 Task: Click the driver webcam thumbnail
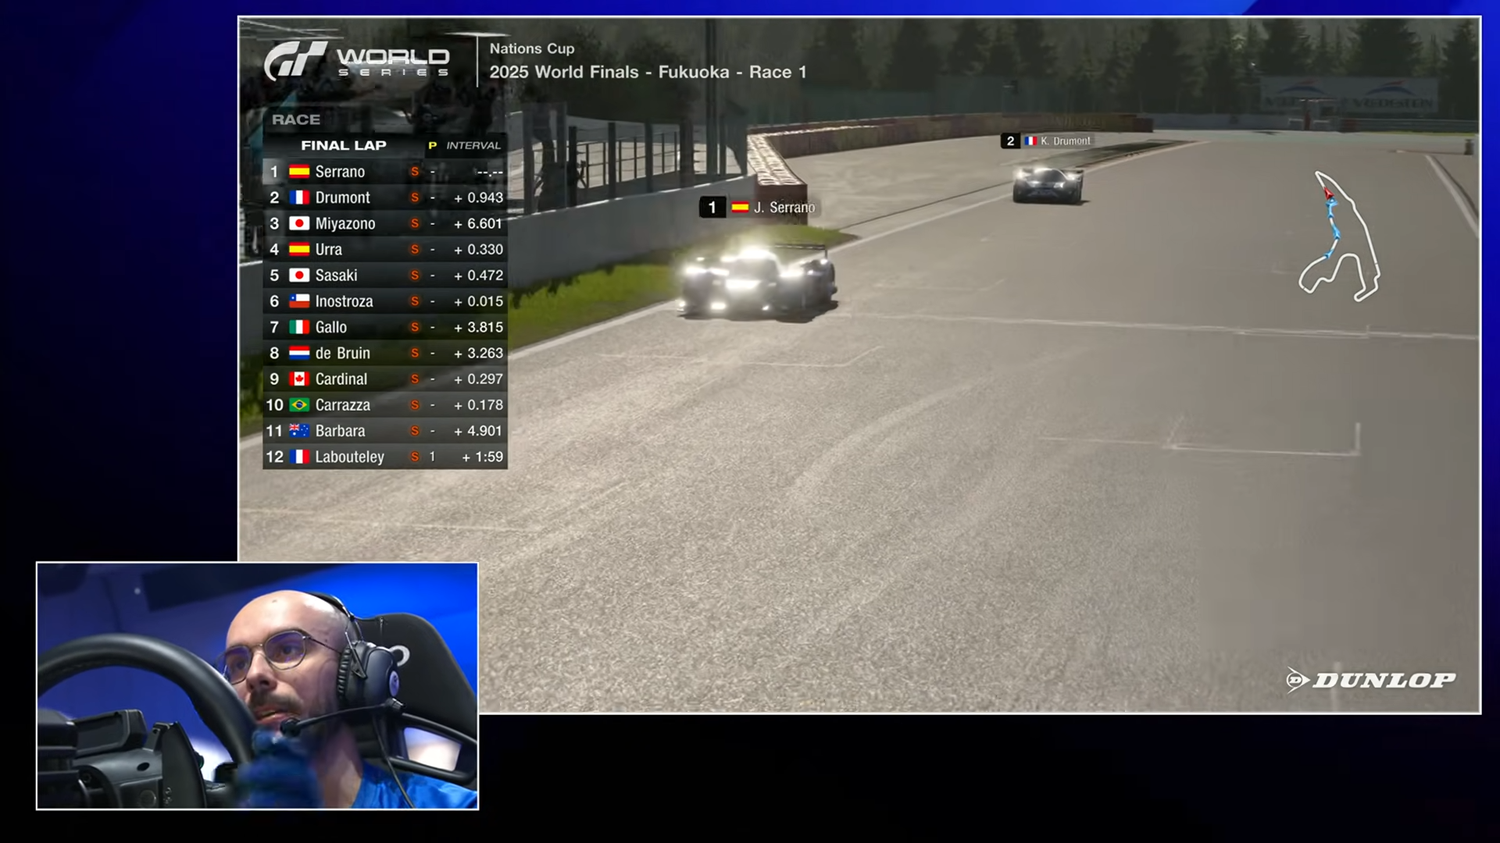(x=257, y=685)
